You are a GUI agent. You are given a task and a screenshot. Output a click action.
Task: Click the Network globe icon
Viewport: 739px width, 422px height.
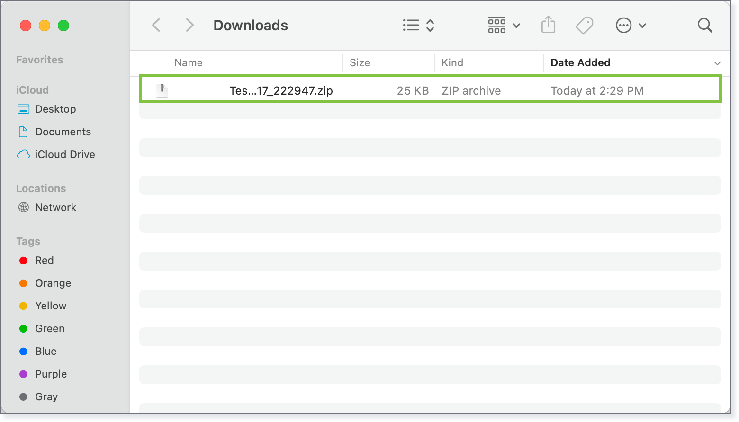click(x=23, y=207)
